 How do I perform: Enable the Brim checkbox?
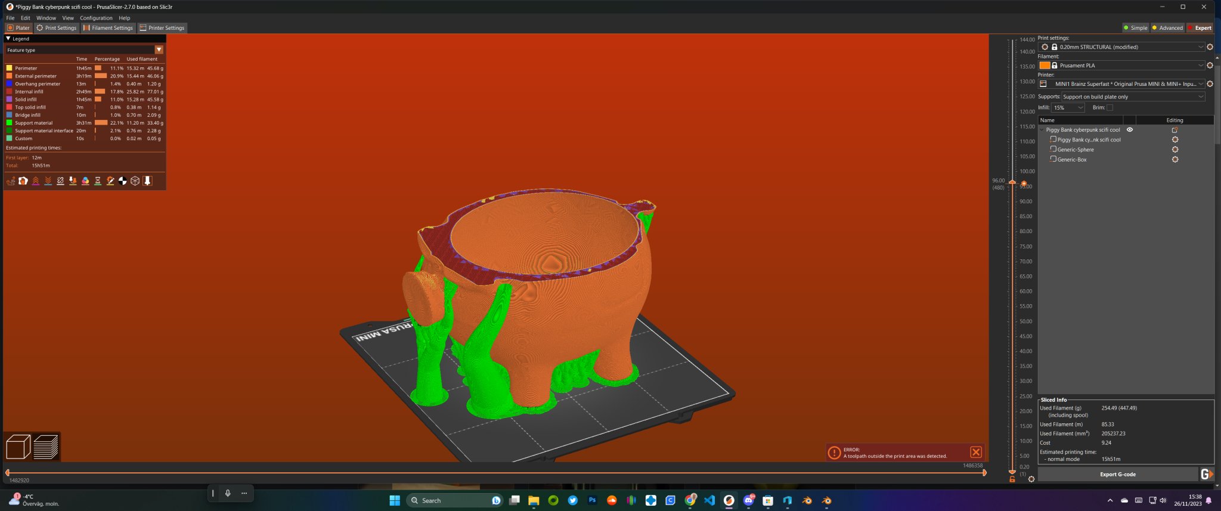pyautogui.click(x=1110, y=108)
